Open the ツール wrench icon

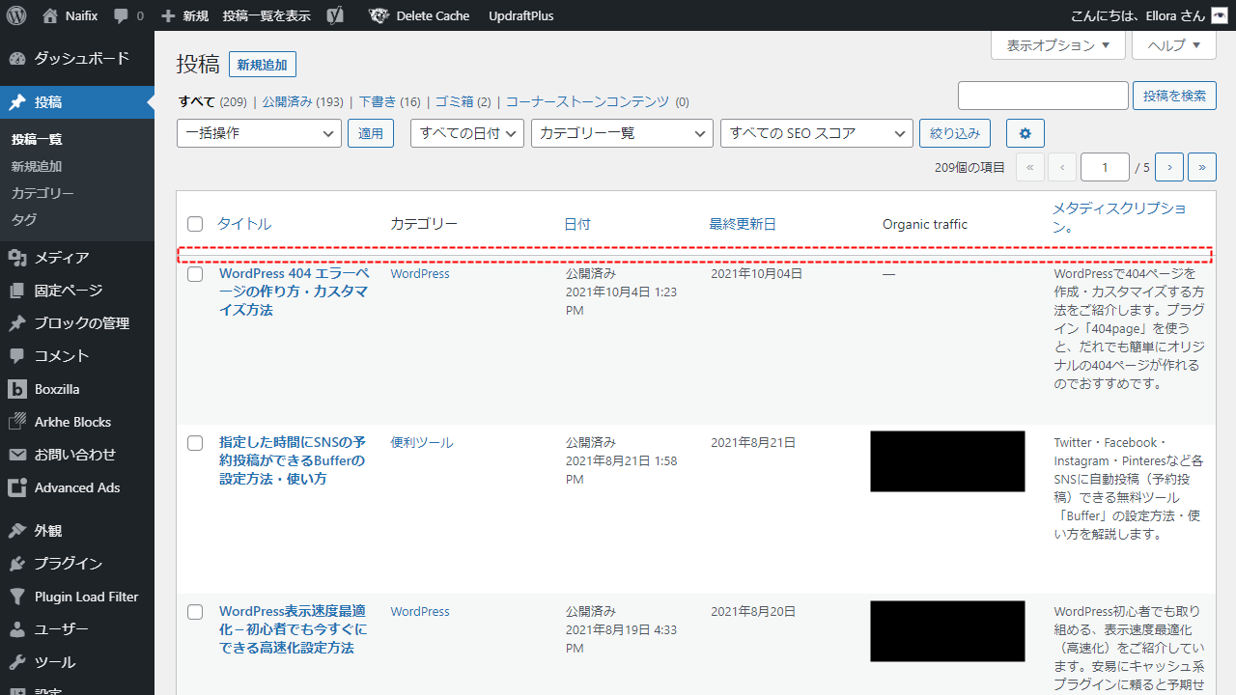(x=16, y=662)
